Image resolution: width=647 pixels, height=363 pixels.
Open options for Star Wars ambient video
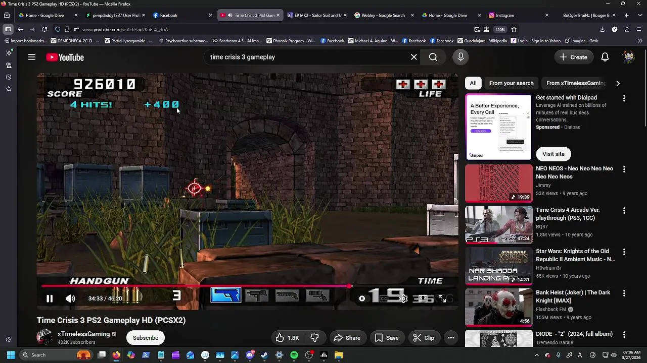(624, 252)
